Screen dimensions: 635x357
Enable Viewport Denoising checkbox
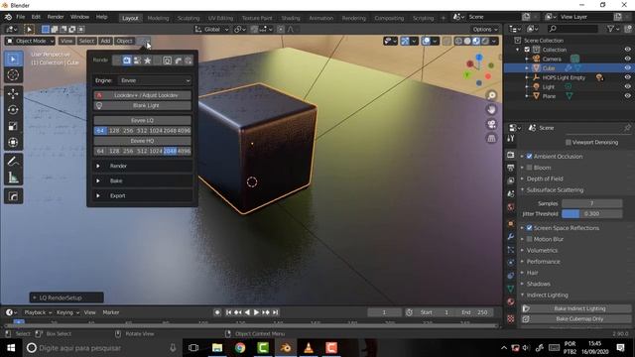(x=569, y=142)
